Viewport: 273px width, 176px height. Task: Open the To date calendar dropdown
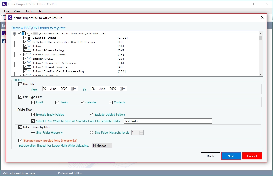click(122, 89)
